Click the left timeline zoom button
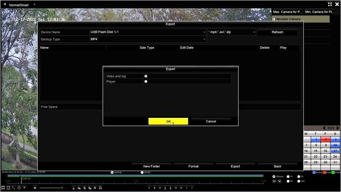341x192 pixels. 274,181
